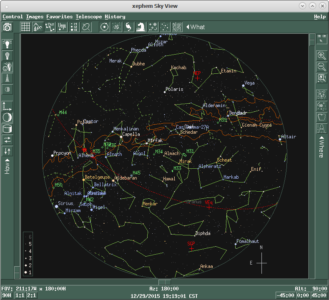
Task: Open the Help menu
Action: [320, 17]
